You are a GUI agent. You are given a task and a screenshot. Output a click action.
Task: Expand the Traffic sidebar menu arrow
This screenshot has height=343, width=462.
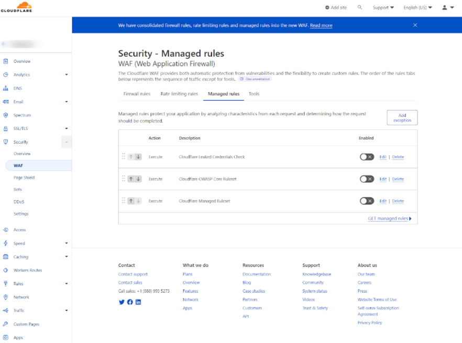[x=67, y=310]
